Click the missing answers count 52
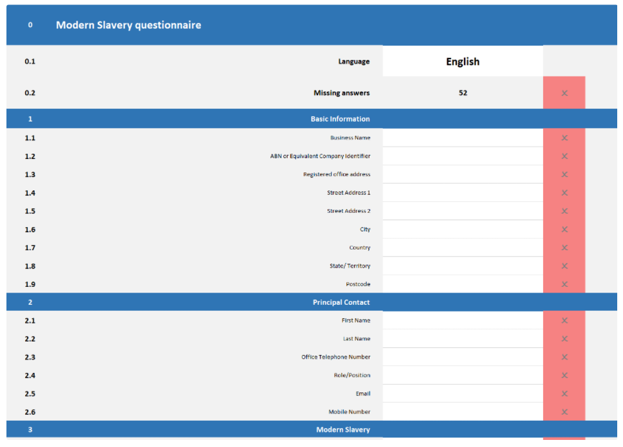Viewport: 623px width, 447px height. coord(463,93)
